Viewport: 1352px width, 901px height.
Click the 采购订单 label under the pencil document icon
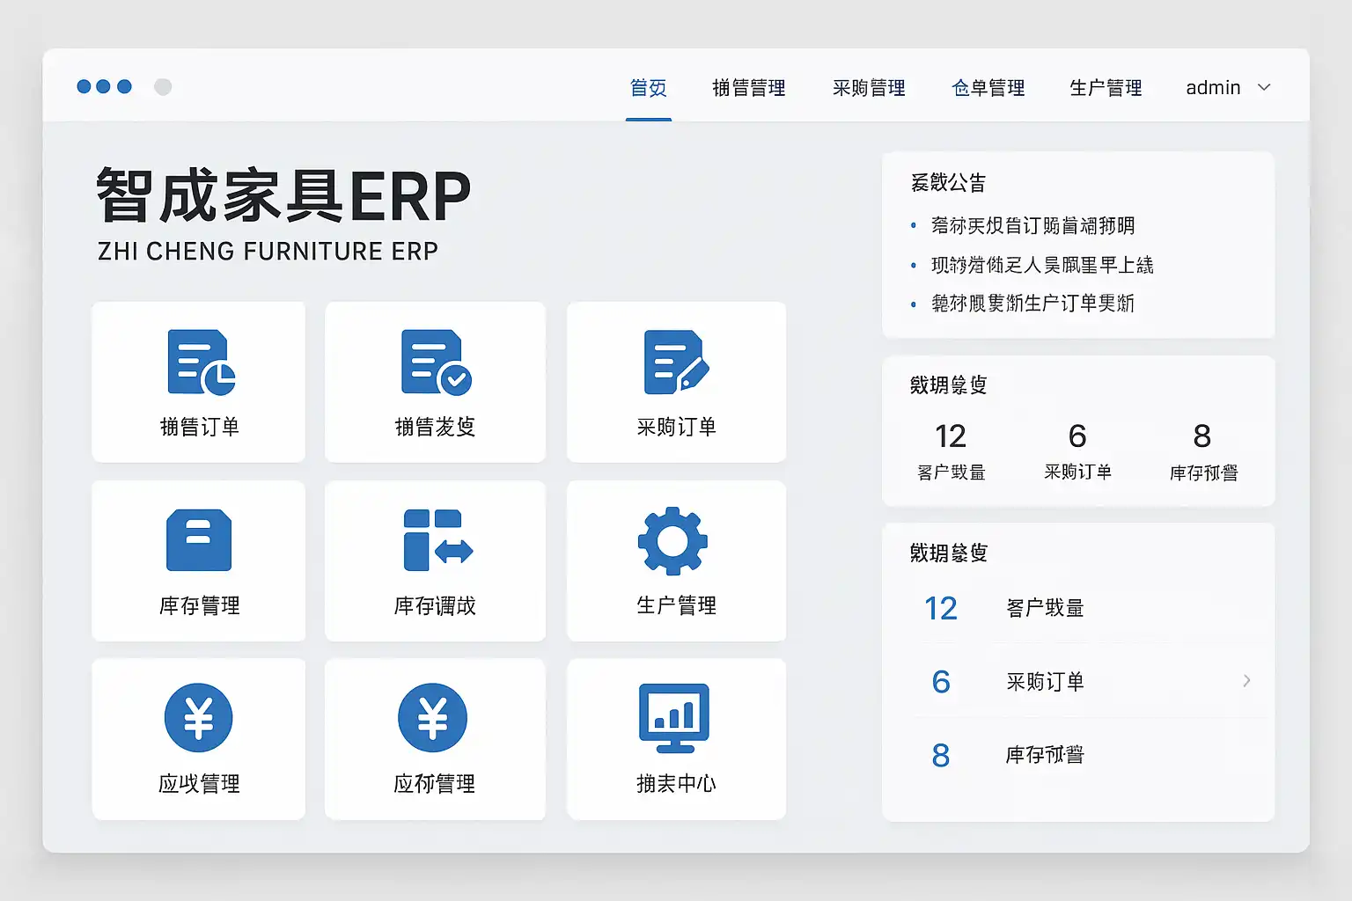tap(676, 428)
